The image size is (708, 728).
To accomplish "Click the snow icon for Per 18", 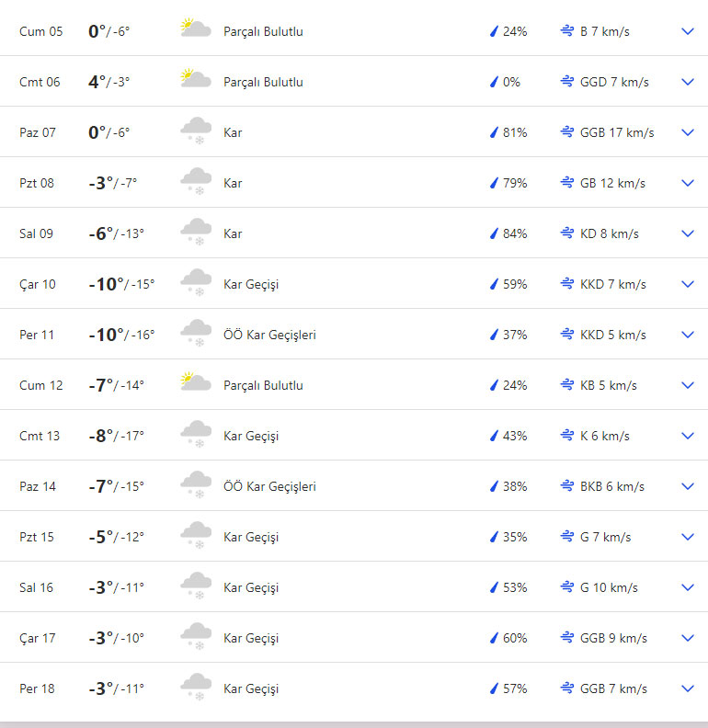I will [x=195, y=687].
